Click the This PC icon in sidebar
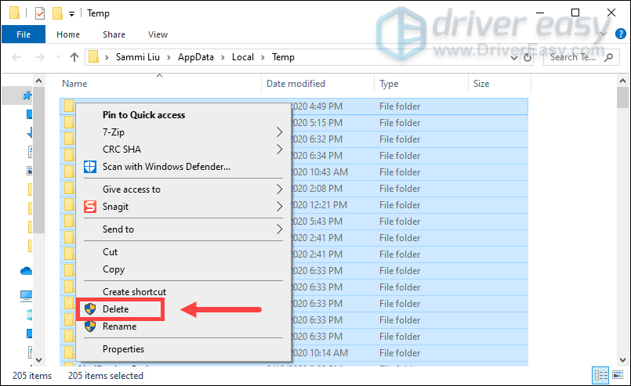Viewport: 631px width, 386px height. pyautogui.click(x=27, y=296)
